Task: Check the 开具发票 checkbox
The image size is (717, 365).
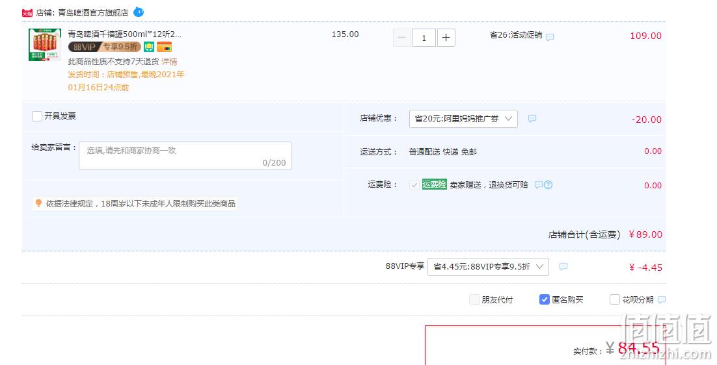Action: [x=37, y=116]
